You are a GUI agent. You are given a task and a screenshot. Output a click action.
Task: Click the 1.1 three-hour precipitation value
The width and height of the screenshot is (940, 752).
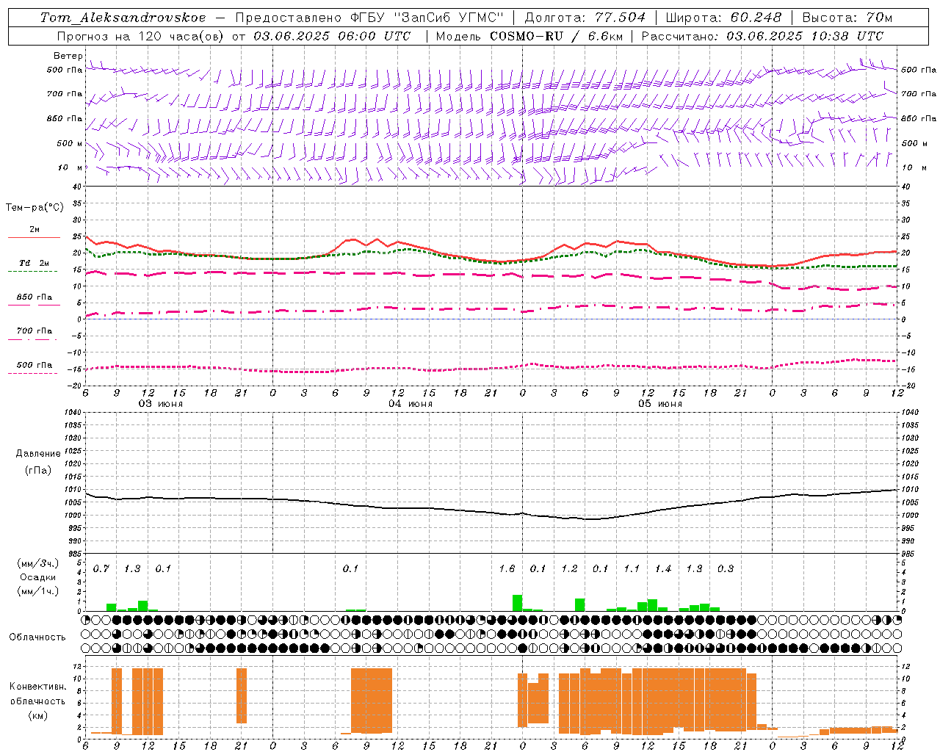[632, 569]
